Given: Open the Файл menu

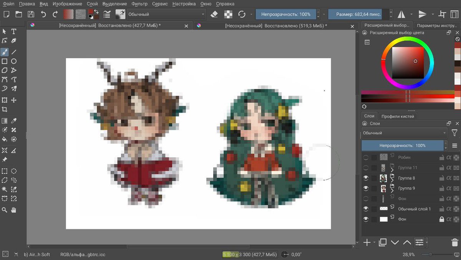Looking at the screenshot, I should (x=8, y=4).
